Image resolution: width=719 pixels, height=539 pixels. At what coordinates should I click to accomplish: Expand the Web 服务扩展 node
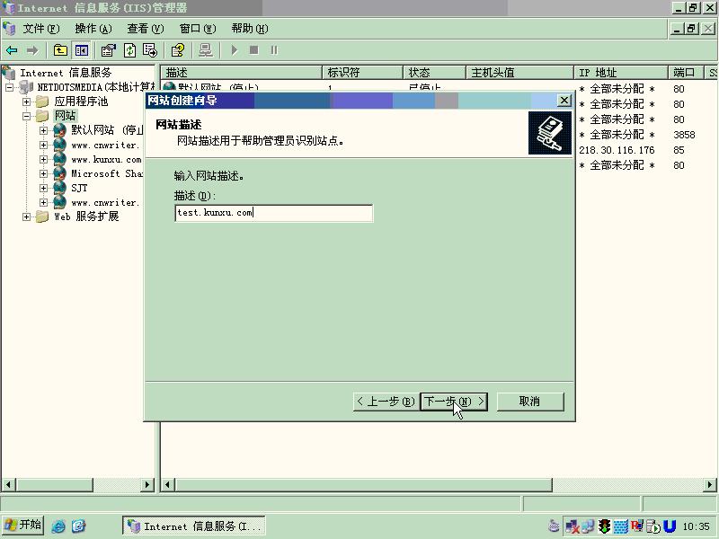pyautogui.click(x=27, y=216)
